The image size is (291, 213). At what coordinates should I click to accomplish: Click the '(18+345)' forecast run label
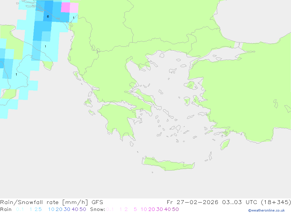pyautogui.click(x=276, y=202)
